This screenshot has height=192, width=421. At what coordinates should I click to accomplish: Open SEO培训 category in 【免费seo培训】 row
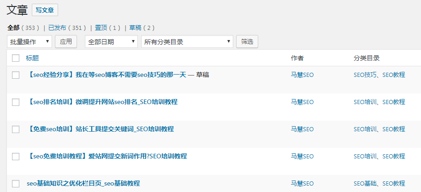[x=365, y=129]
